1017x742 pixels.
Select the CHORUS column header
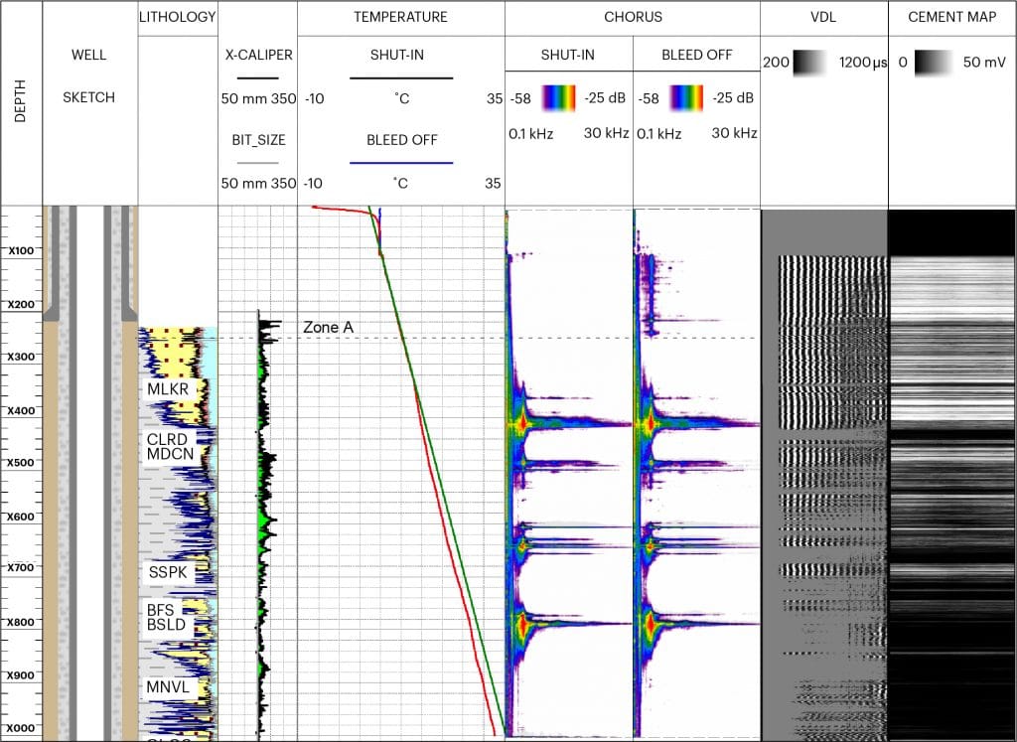coord(633,17)
